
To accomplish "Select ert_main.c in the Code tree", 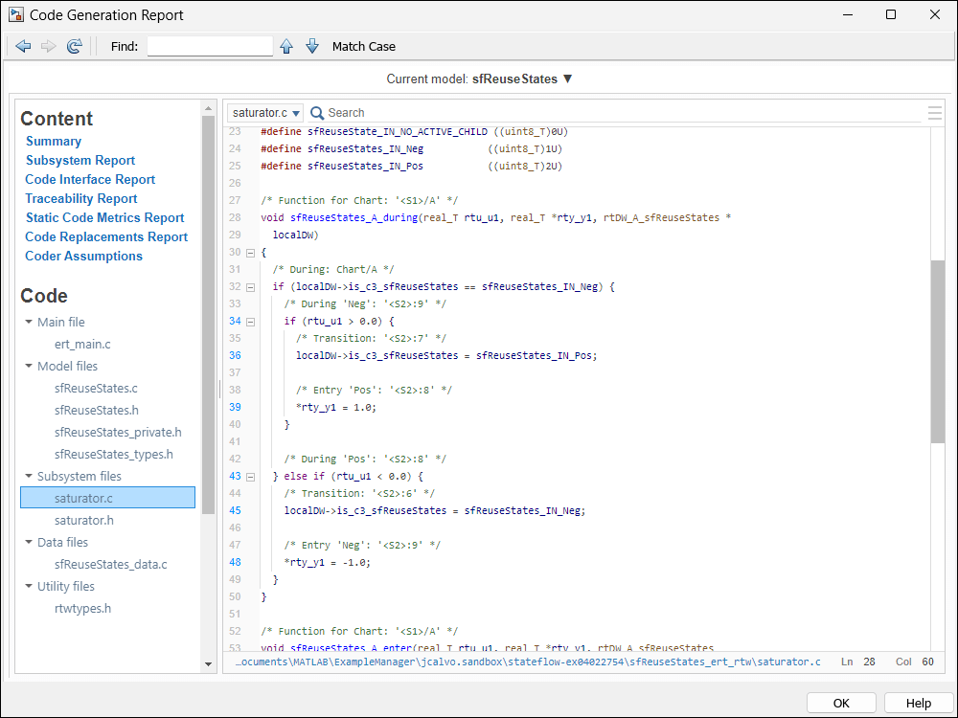I will tap(82, 344).
